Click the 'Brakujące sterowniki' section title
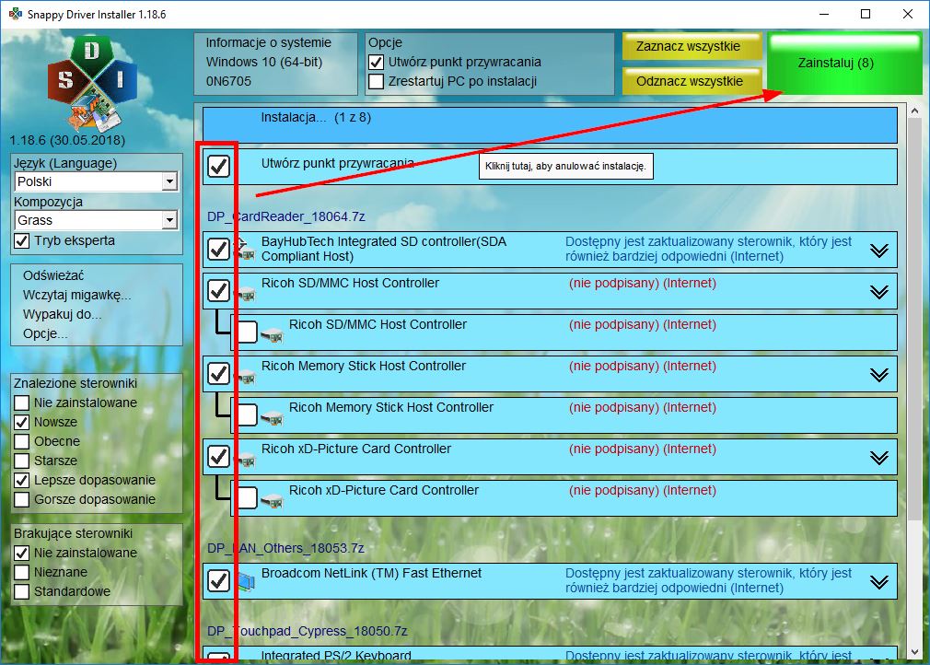The width and height of the screenshot is (930, 665). pos(73,533)
